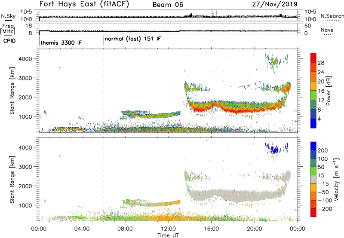The width and height of the screenshot is (344, 238).
Task: Click the '-15' label on Velocity colorbar
Action: [323, 184]
